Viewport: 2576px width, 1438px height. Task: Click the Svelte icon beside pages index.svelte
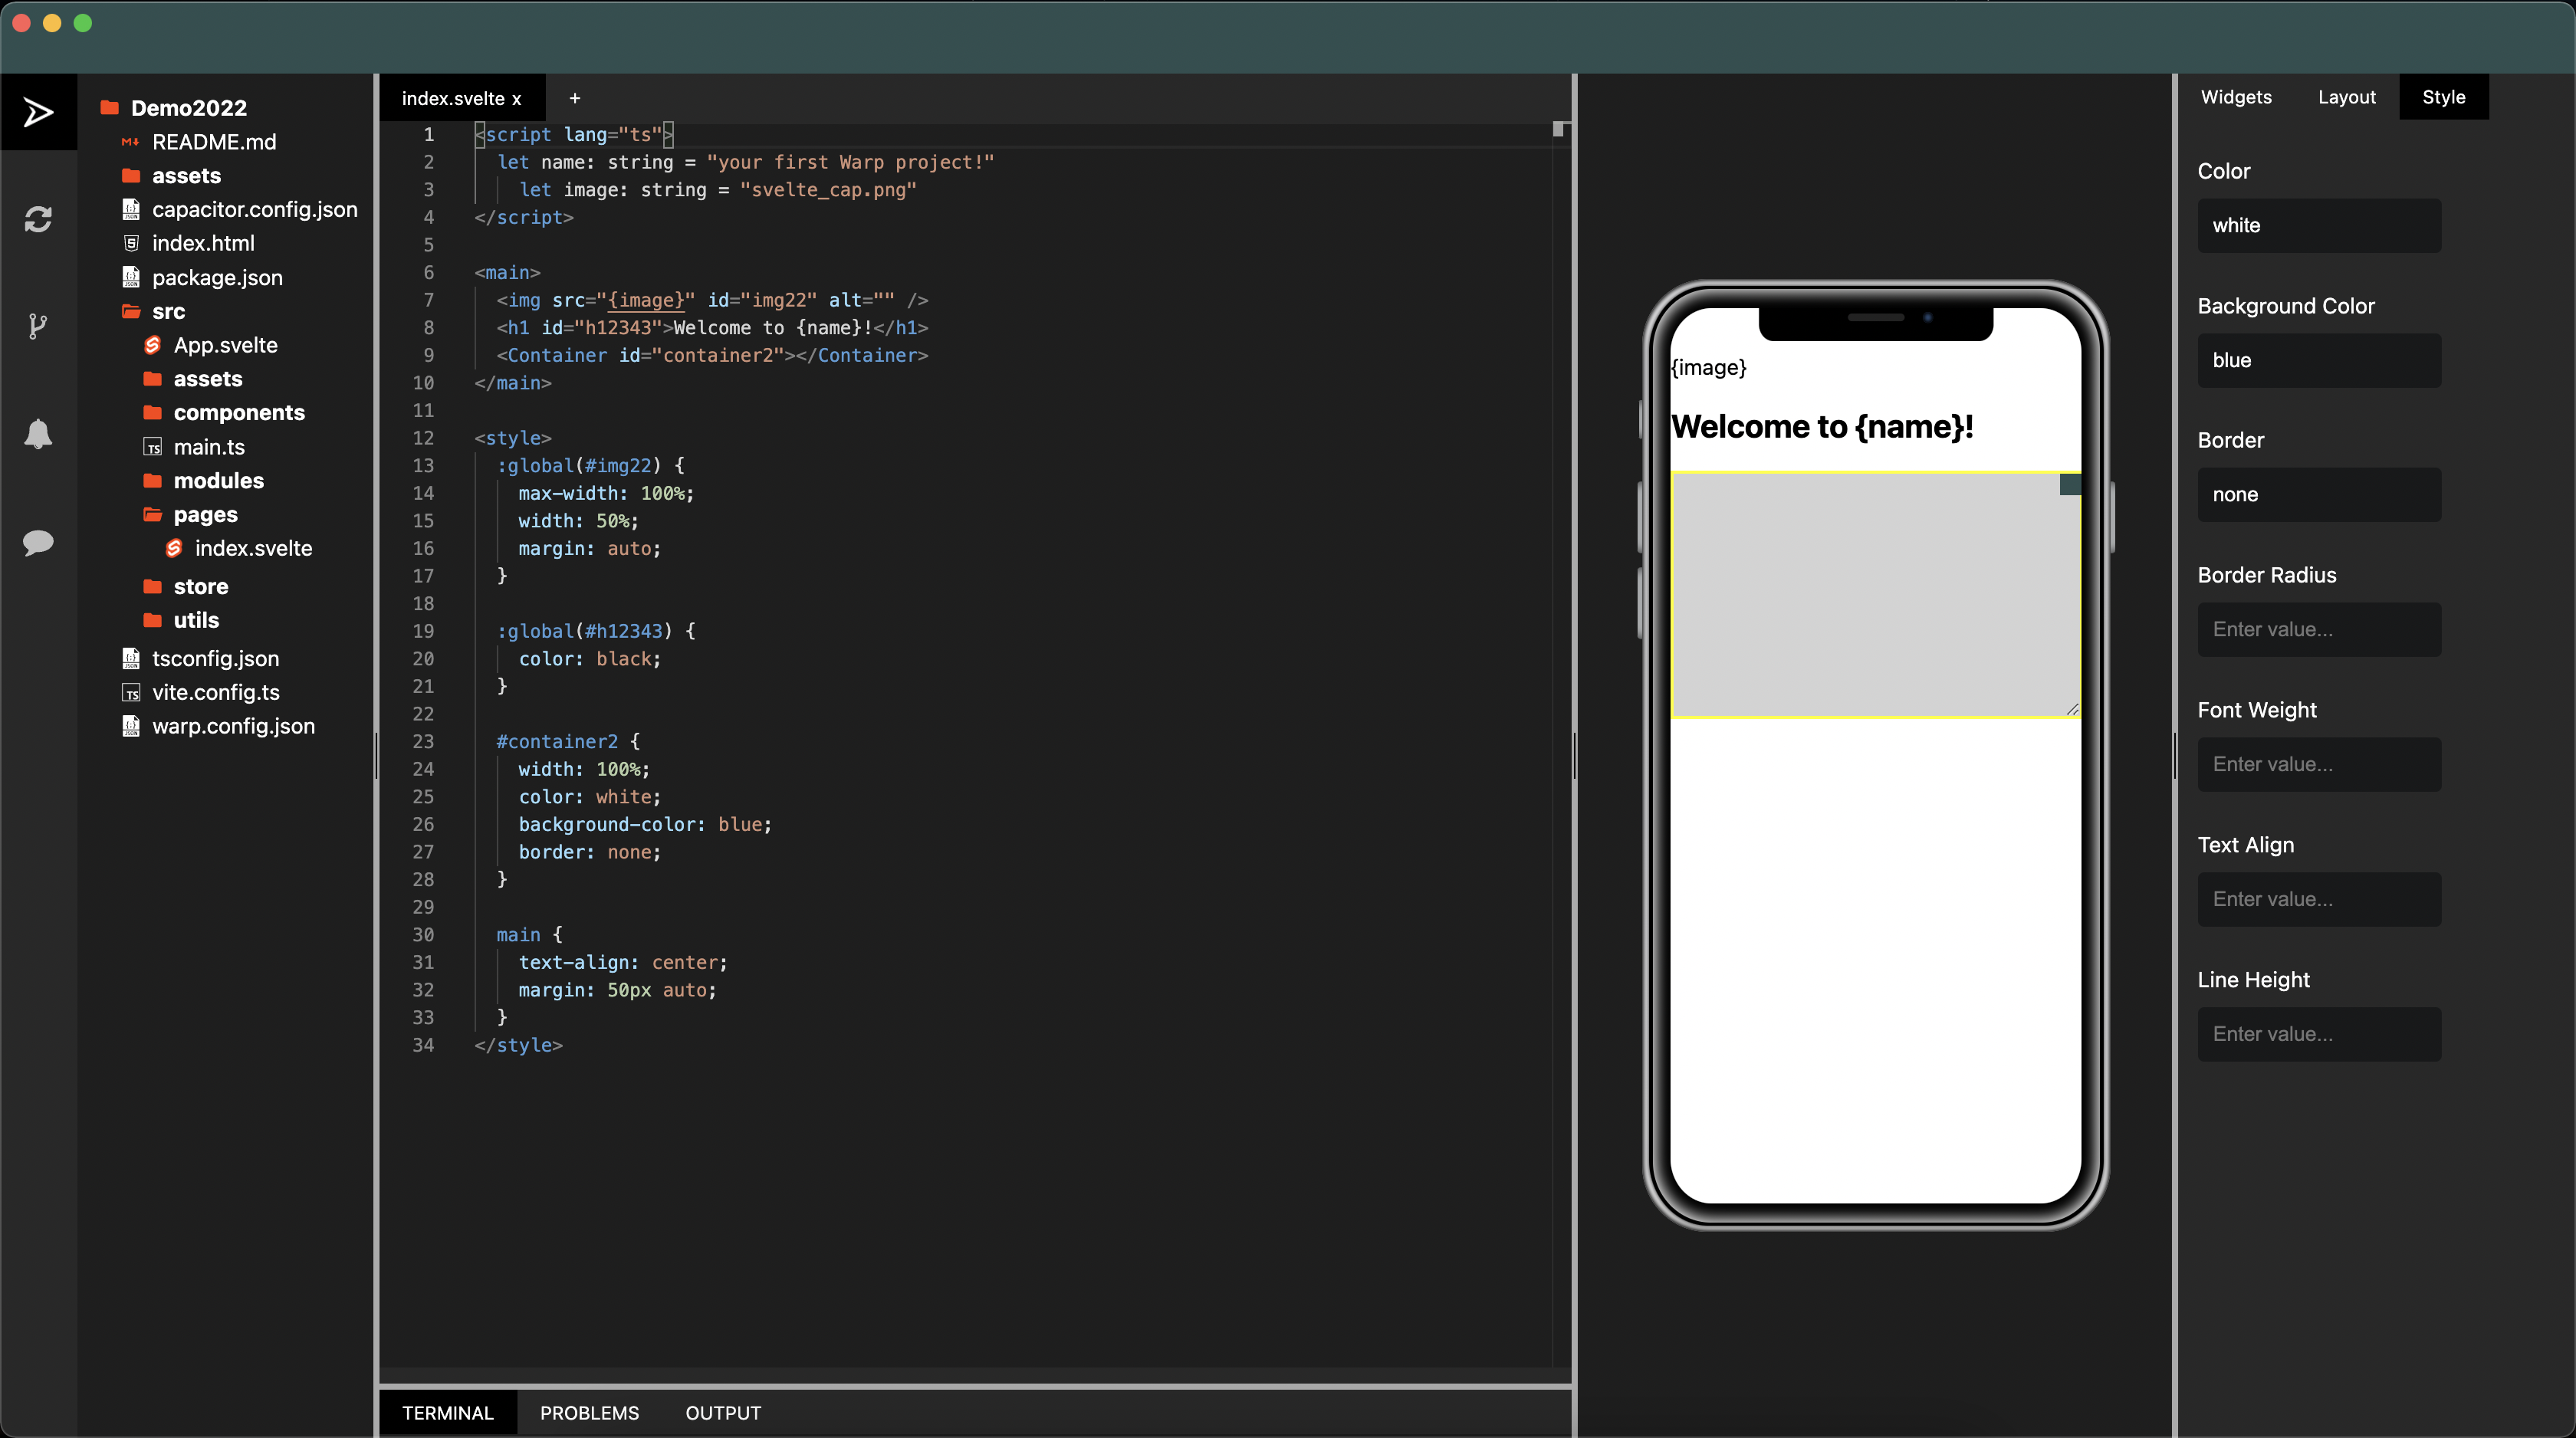click(x=174, y=548)
